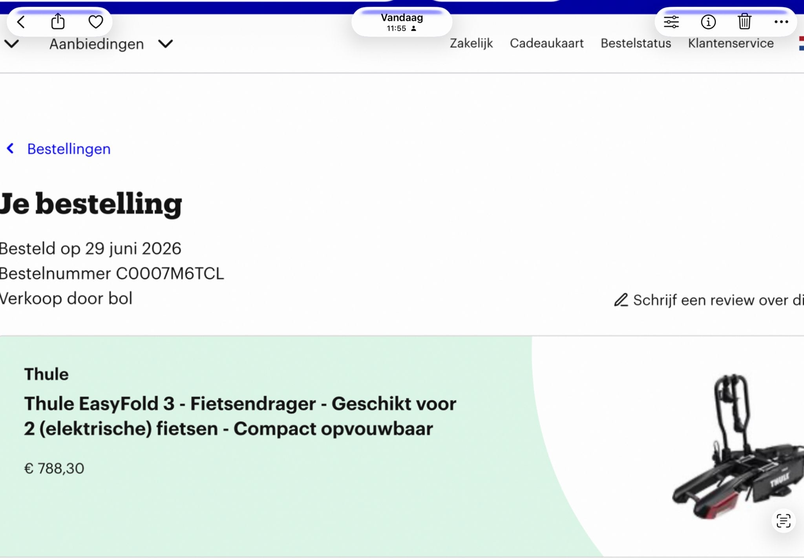This screenshot has height=558, width=804.
Task: Select the Besteld op 29 juni 2026 text
Action: point(91,249)
